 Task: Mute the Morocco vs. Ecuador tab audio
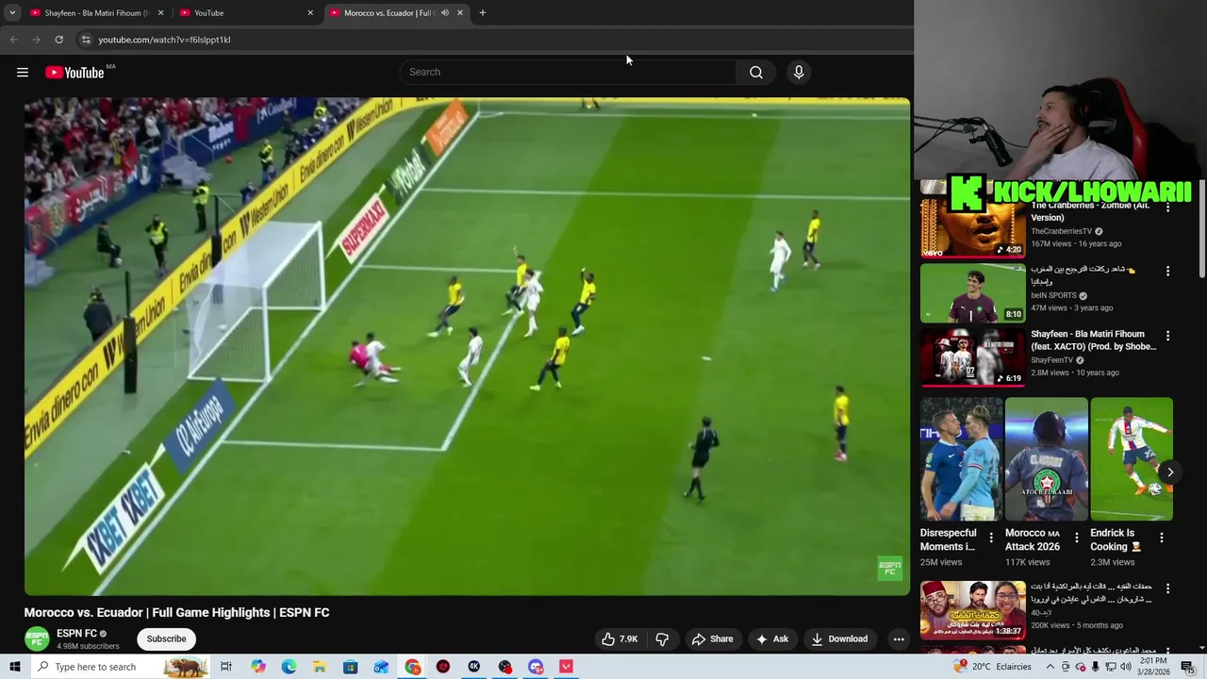click(445, 13)
